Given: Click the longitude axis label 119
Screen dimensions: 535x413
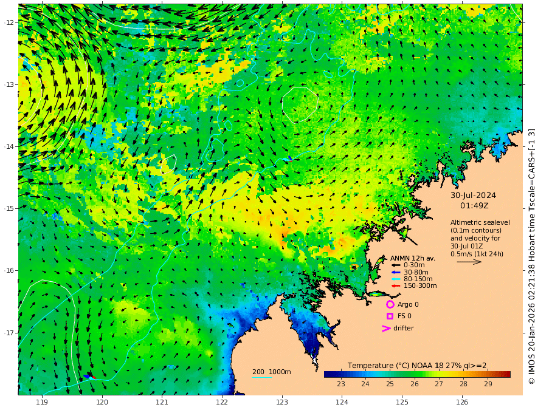Looking at the screenshot, I should tap(42, 402).
